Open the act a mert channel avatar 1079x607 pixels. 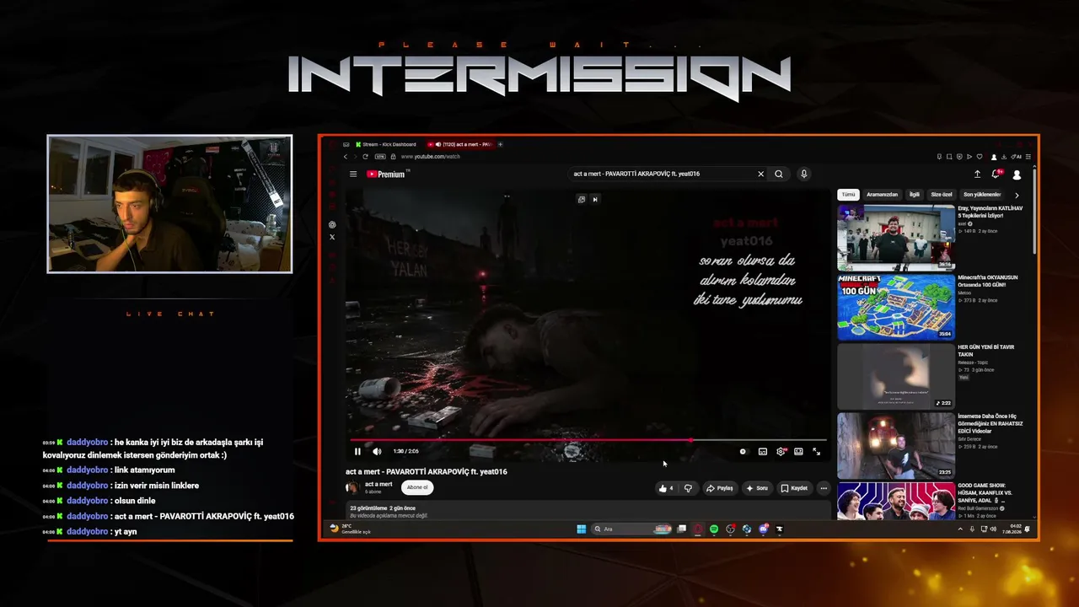(352, 487)
